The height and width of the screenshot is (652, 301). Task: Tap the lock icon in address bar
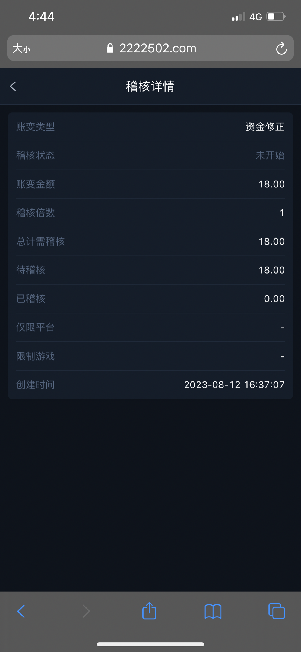(x=110, y=48)
